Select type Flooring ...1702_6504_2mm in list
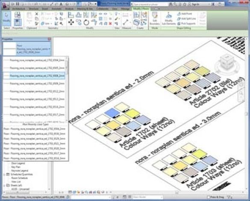 [34, 60]
